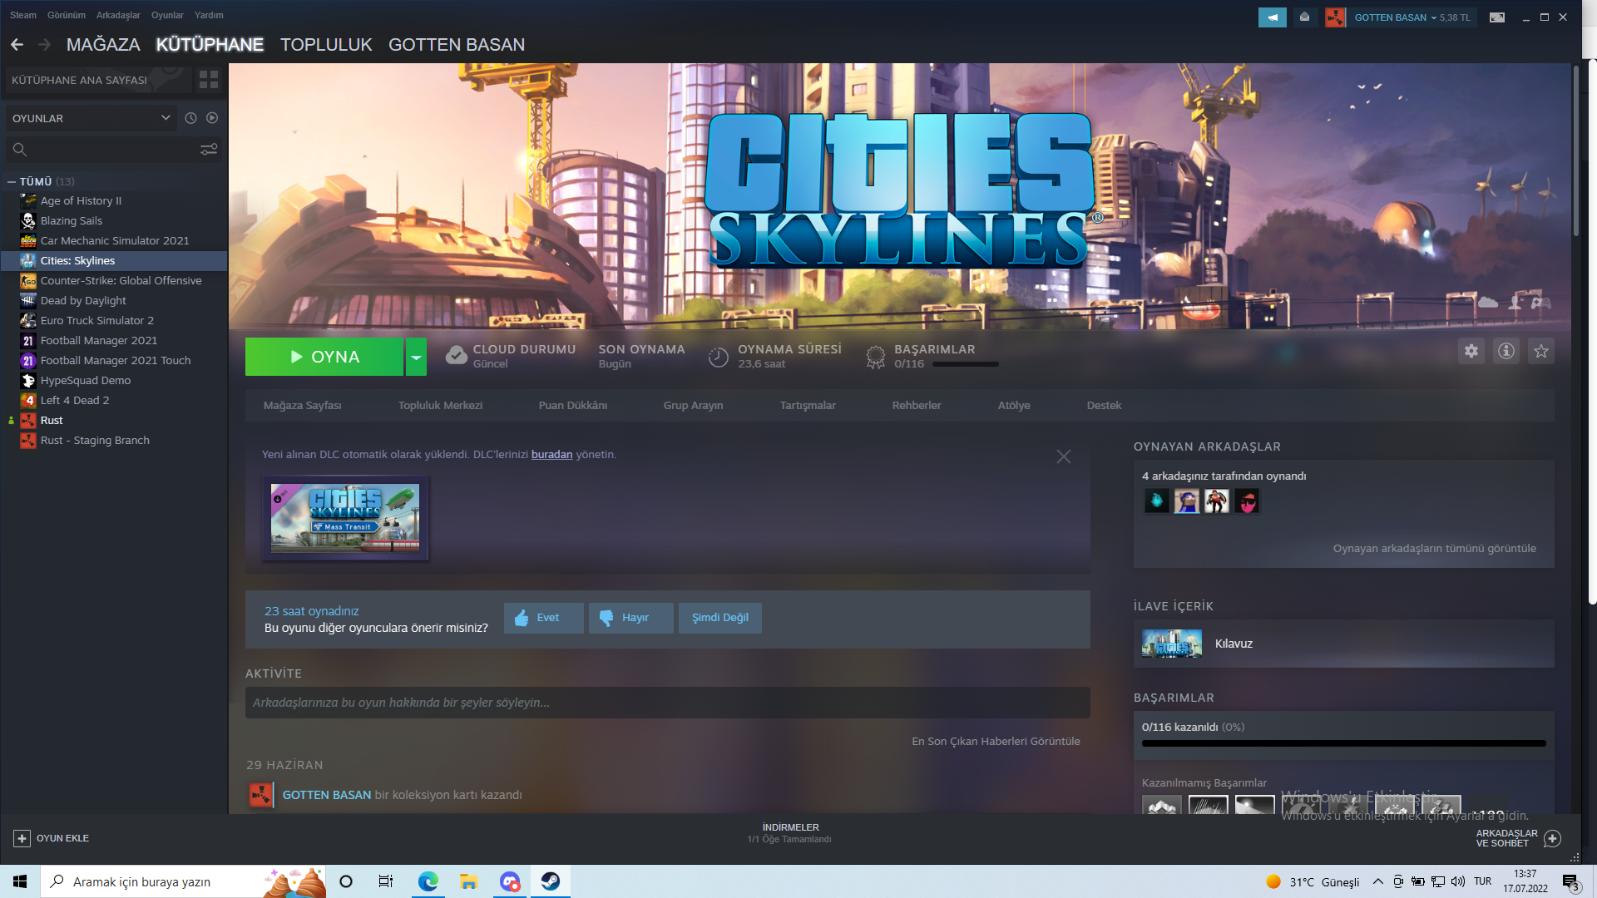Click the achievements progress bar 0/116
1597x898 pixels.
point(1344,743)
